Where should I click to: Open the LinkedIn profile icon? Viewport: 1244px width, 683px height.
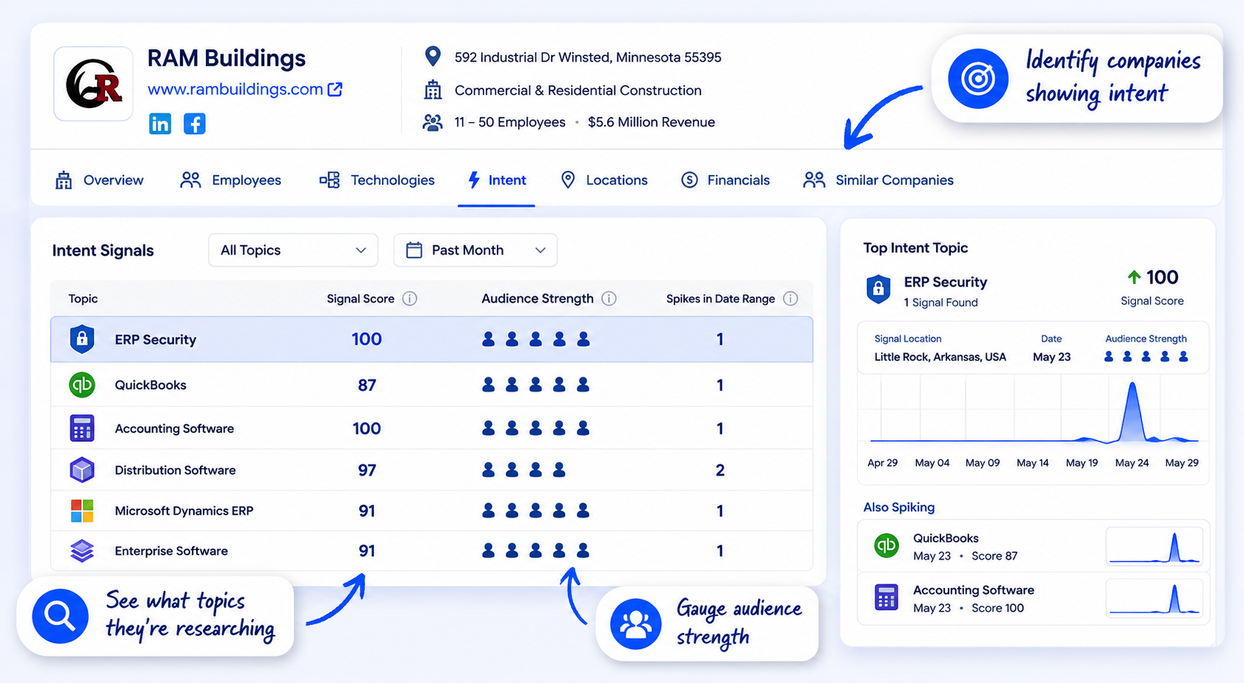point(160,124)
